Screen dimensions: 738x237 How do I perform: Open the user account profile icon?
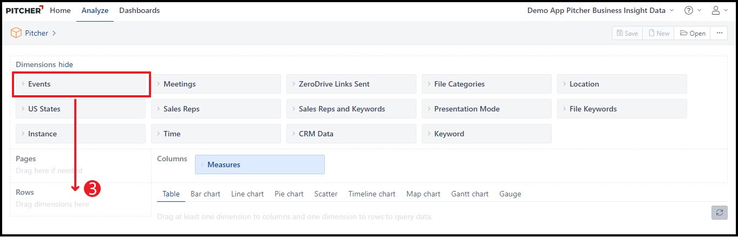[716, 10]
